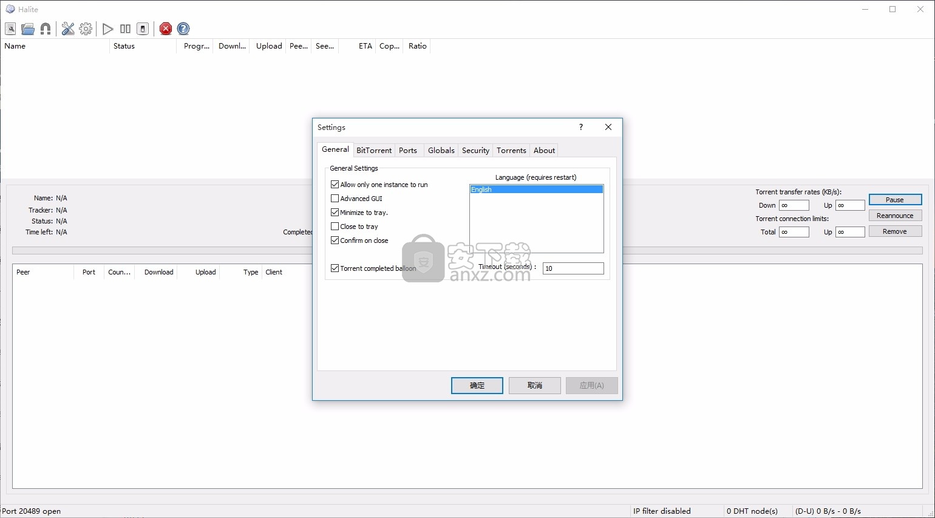This screenshot has width=935, height=518.
Task: Click the Port 20489 open status text
Action: click(32, 511)
